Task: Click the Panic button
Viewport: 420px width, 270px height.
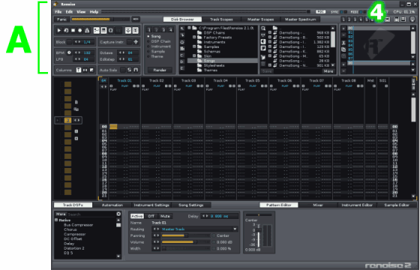Action: (61, 19)
